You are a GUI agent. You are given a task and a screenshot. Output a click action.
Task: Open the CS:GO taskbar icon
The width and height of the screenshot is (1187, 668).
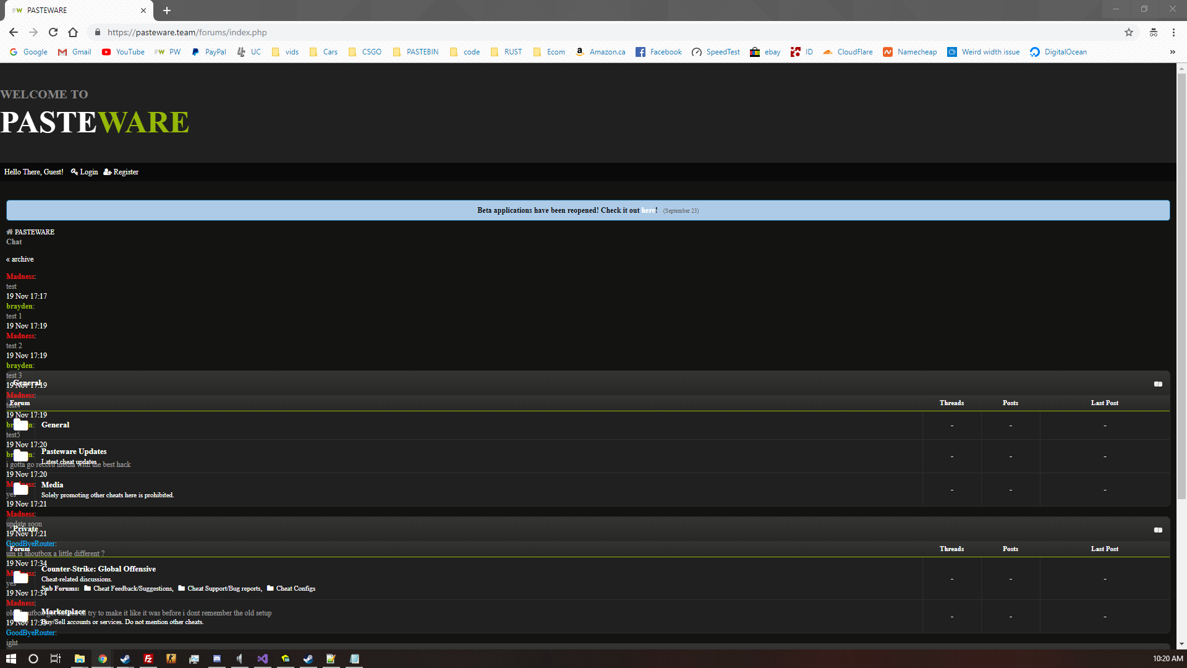pyautogui.click(x=171, y=659)
